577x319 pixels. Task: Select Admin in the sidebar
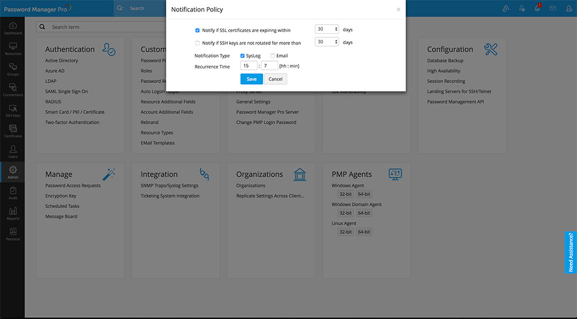pyautogui.click(x=13, y=172)
